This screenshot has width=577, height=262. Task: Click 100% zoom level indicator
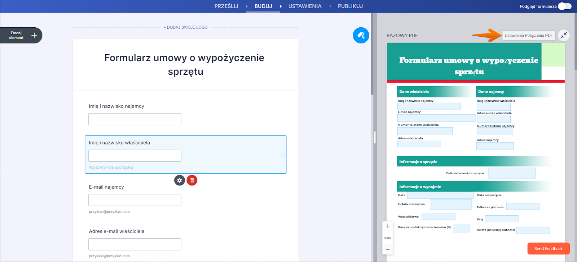pyautogui.click(x=388, y=238)
